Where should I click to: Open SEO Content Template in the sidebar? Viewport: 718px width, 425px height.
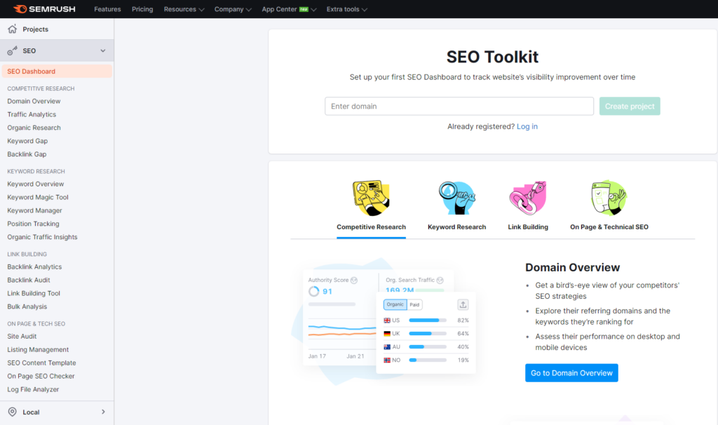(41, 363)
